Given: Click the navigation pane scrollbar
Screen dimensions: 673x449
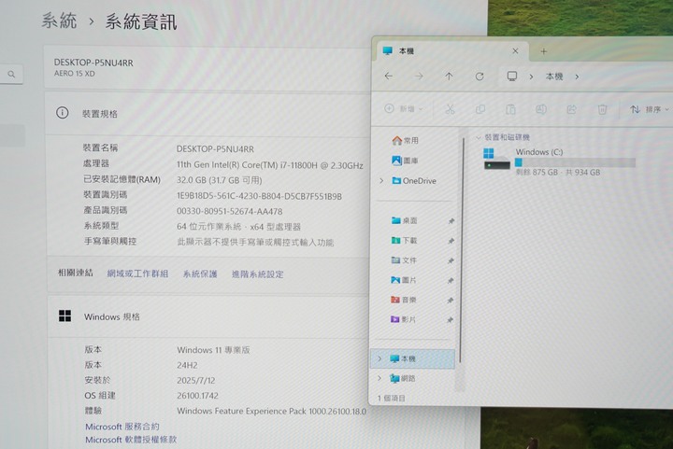Looking at the screenshot, I should [x=462, y=250].
